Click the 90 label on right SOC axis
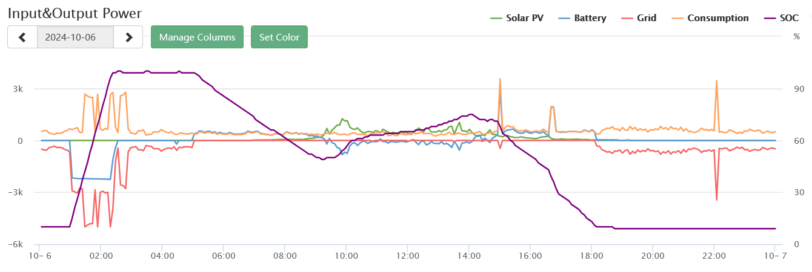812x272 pixels. coord(799,89)
